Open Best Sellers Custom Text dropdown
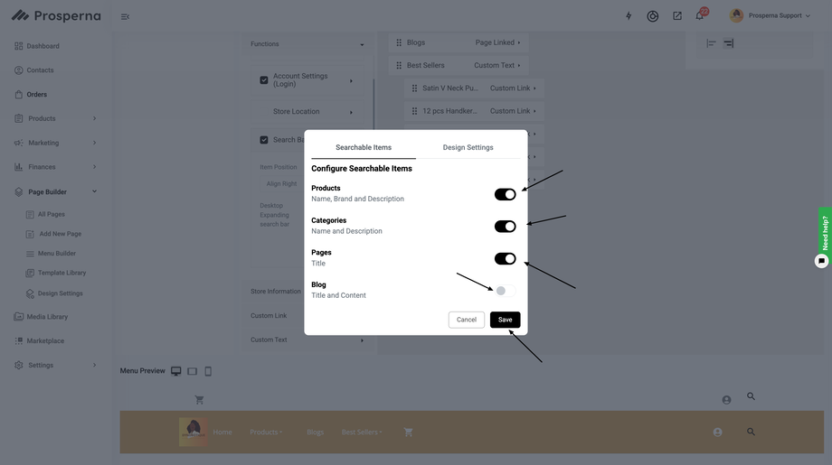Viewport: 832px width, 465px height. pyautogui.click(x=497, y=65)
